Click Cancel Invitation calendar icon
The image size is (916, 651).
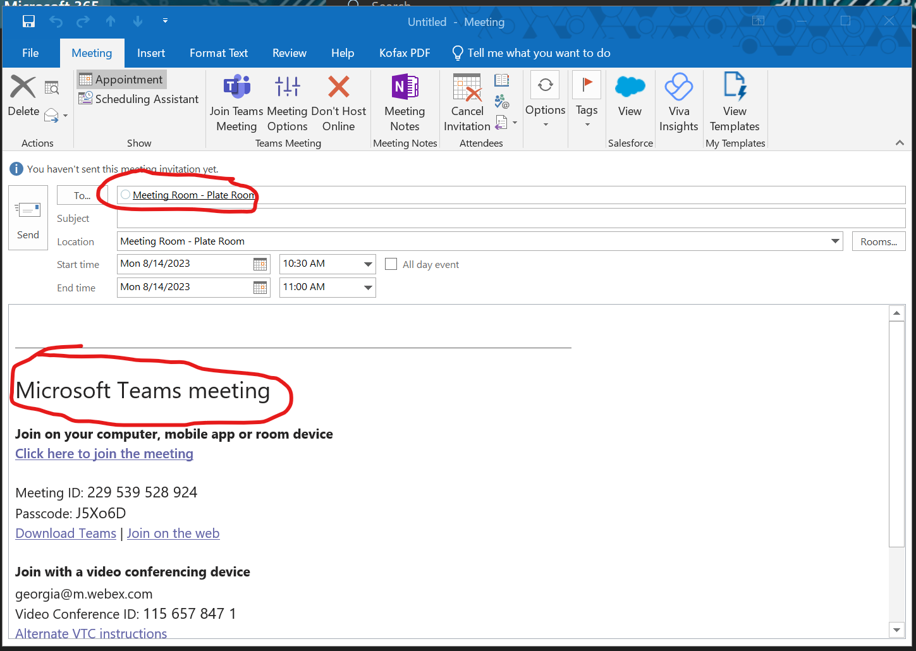pos(467,104)
